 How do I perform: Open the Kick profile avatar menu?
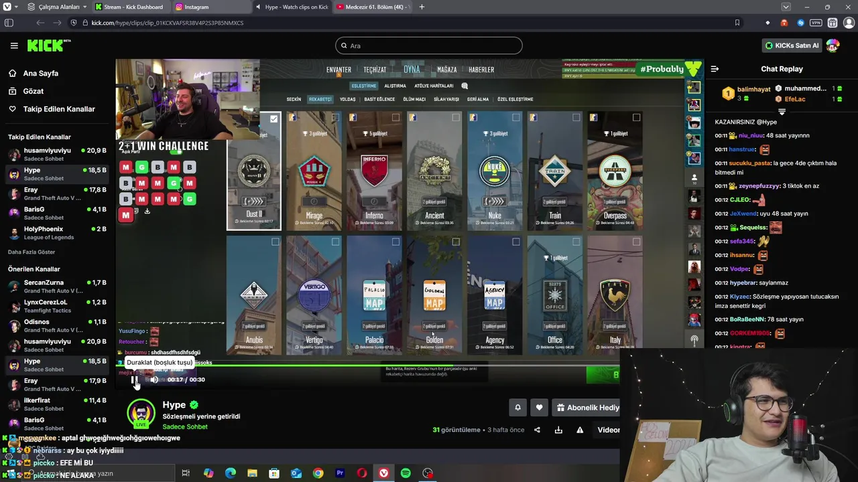tap(833, 46)
